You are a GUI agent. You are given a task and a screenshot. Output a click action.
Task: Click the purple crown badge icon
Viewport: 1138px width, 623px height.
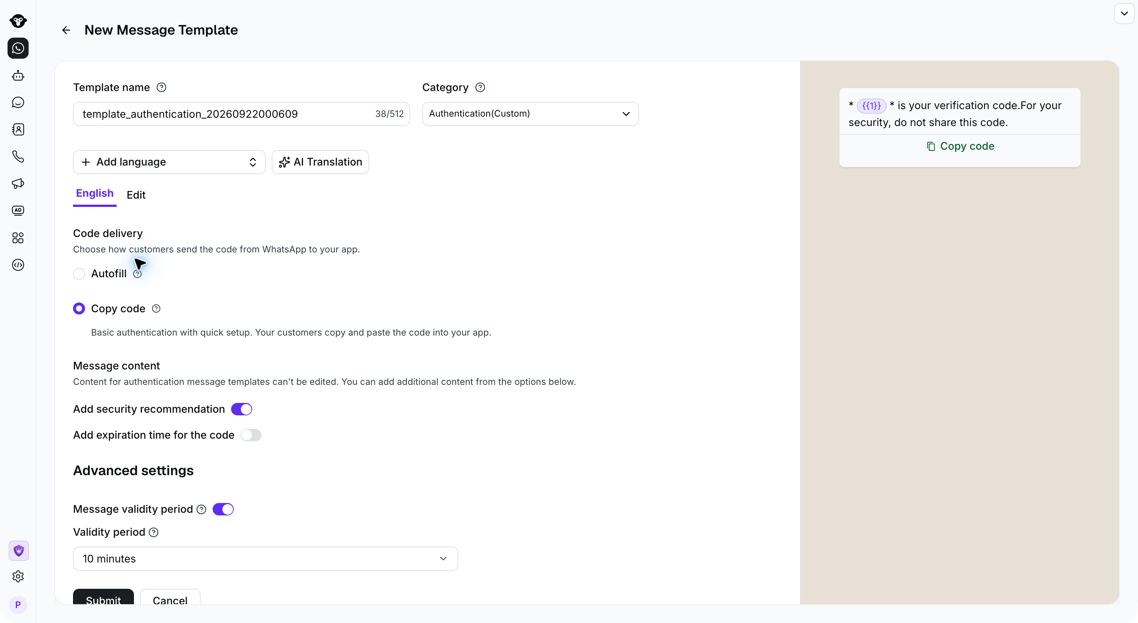[18, 551]
